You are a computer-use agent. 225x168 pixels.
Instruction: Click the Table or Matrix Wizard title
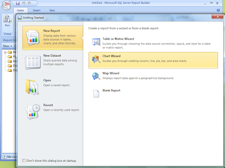(118, 39)
